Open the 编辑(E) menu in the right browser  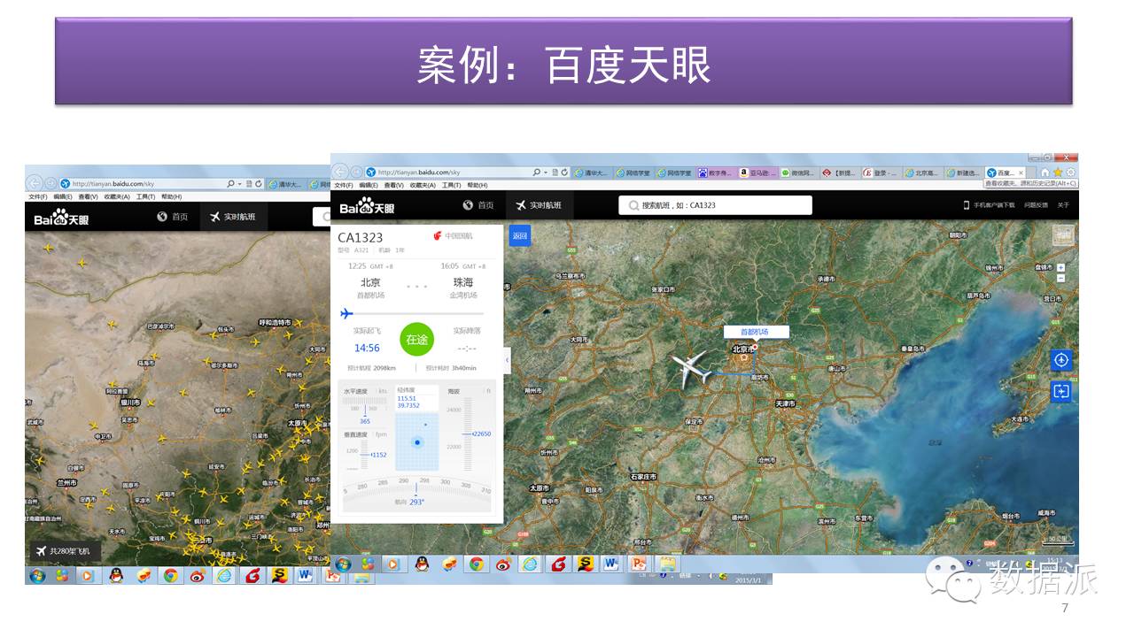click(x=369, y=186)
